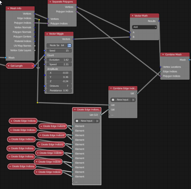The height and width of the screenshot is (189, 191).
Task: Click the Polygon Normals output socket
Action: coord(35,32)
